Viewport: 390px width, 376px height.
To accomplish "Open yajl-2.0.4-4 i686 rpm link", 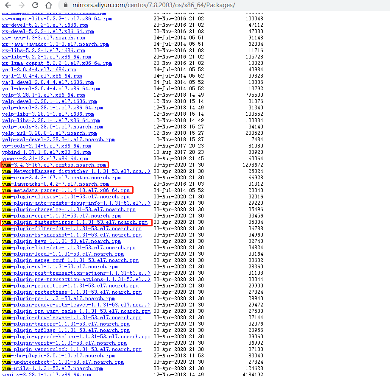I will [39, 70].
